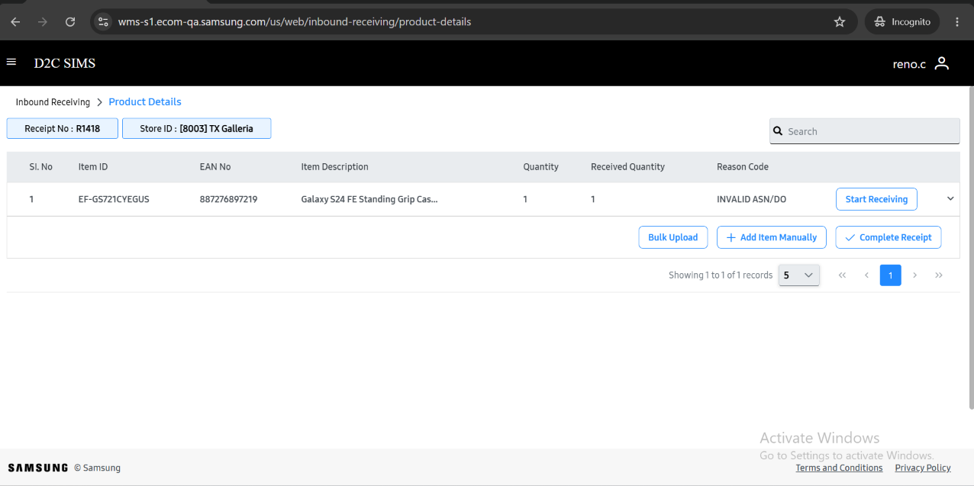Screen dimensions: 974x486
Task: Bookmark this page with the star icon
Action: pos(840,22)
